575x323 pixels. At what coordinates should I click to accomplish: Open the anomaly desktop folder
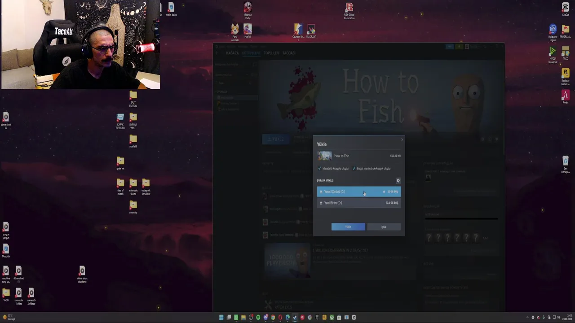point(133,207)
